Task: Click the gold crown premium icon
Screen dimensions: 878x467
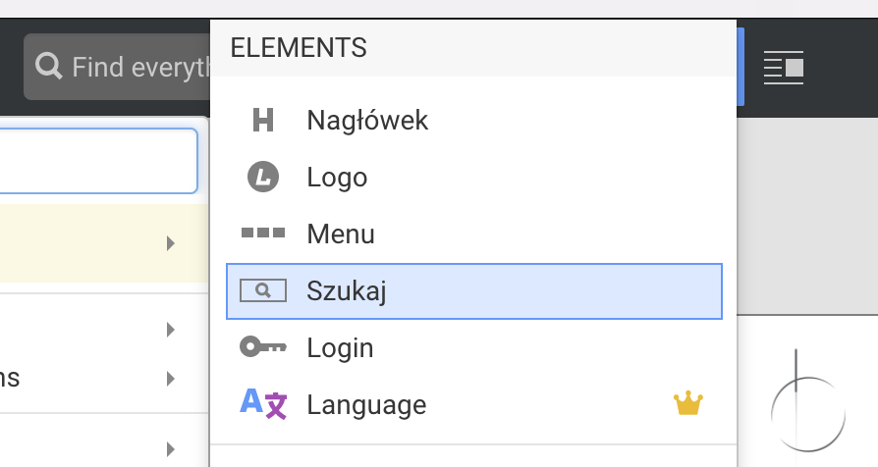Action: click(688, 403)
